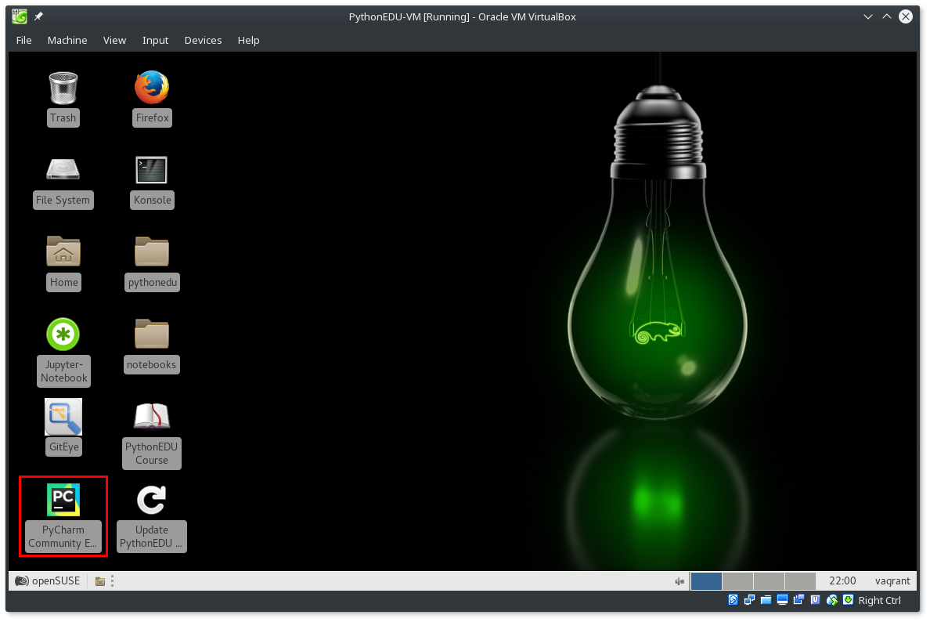930x622 pixels.
Task: Click the panel handle dots beside the launcher
Action: coord(112,581)
